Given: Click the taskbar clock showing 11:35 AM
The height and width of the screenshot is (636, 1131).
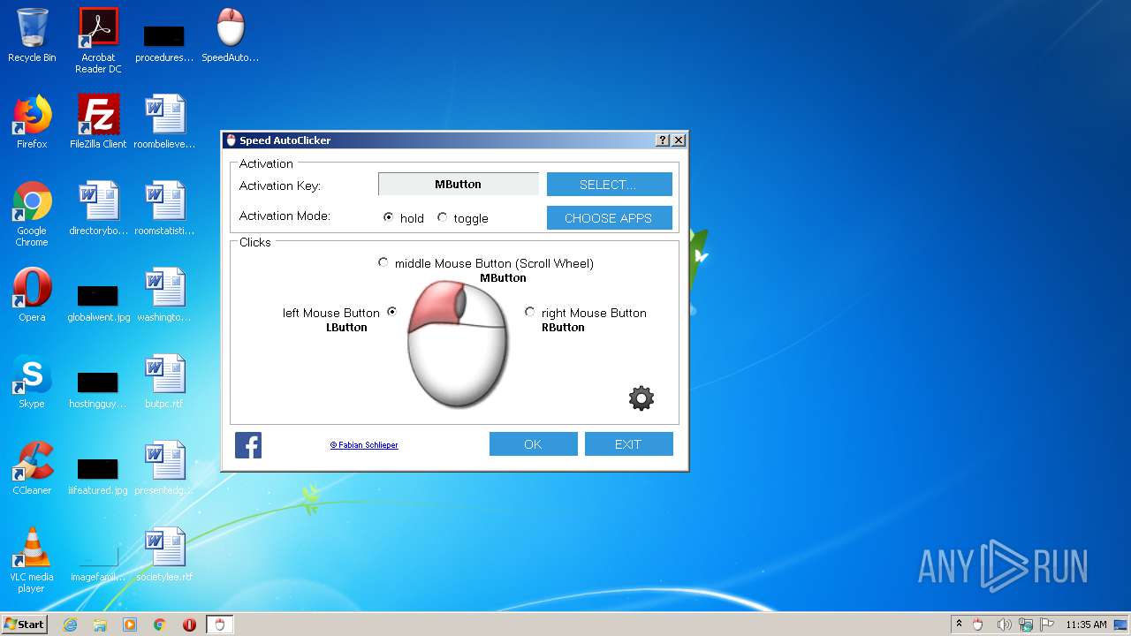Looking at the screenshot, I should pos(1086,625).
